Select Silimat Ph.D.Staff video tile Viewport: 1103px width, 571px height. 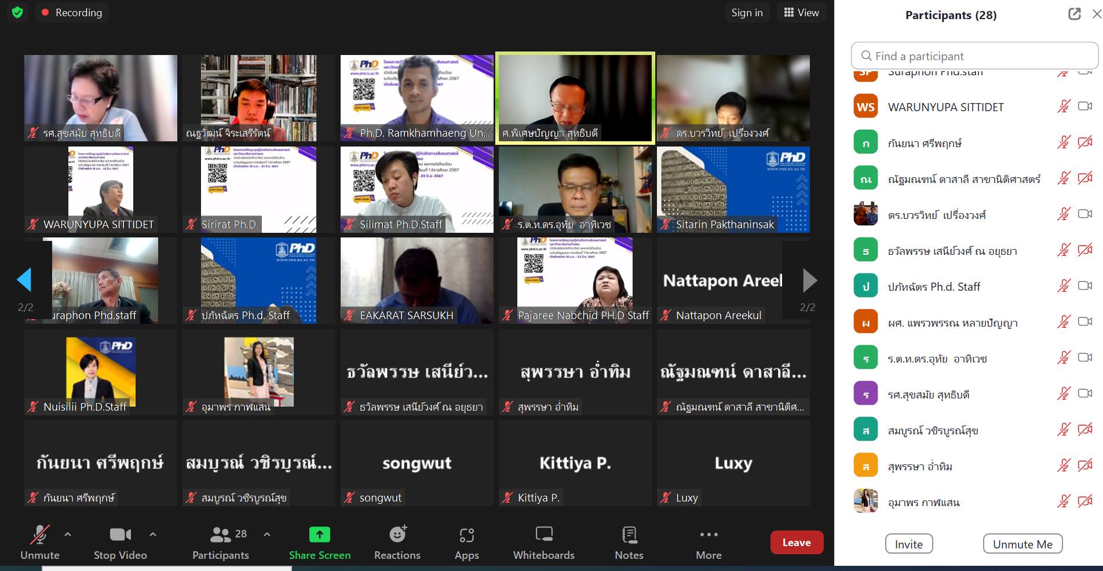417,189
